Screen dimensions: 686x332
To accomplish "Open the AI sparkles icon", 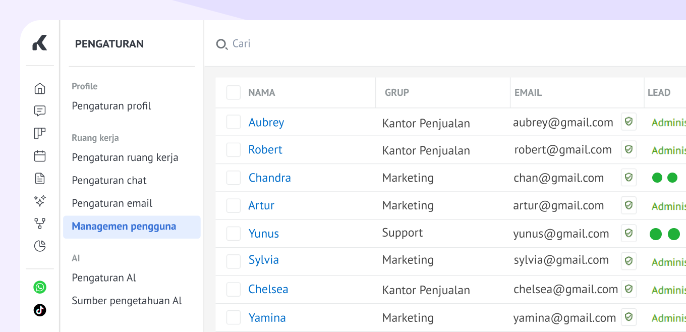I will point(40,201).
